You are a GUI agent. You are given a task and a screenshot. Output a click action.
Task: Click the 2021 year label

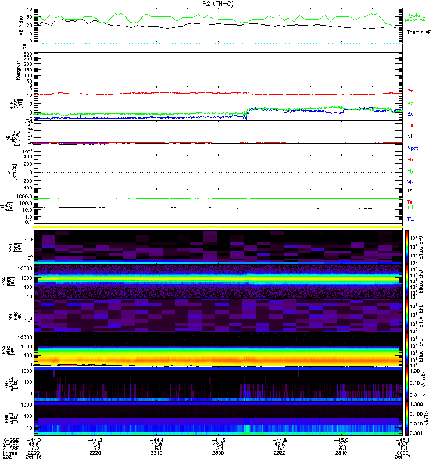(x=8, y=457)
